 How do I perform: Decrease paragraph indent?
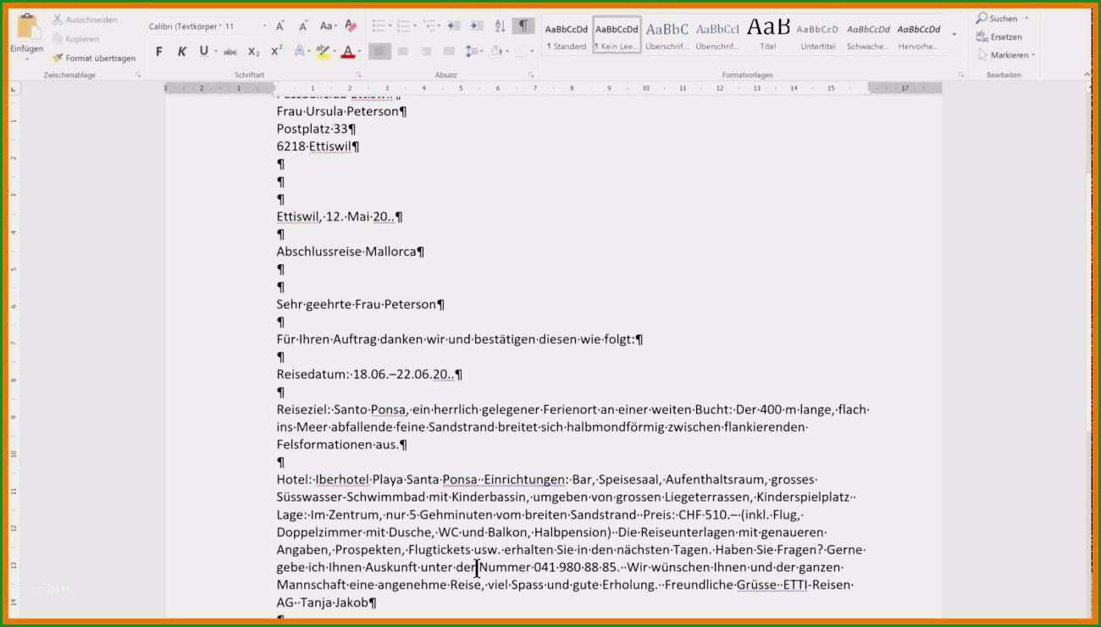click(454, 26)
